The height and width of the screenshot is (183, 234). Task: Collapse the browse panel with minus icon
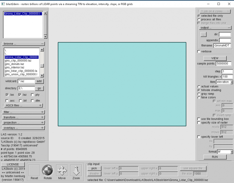click(x=42, y=44)
